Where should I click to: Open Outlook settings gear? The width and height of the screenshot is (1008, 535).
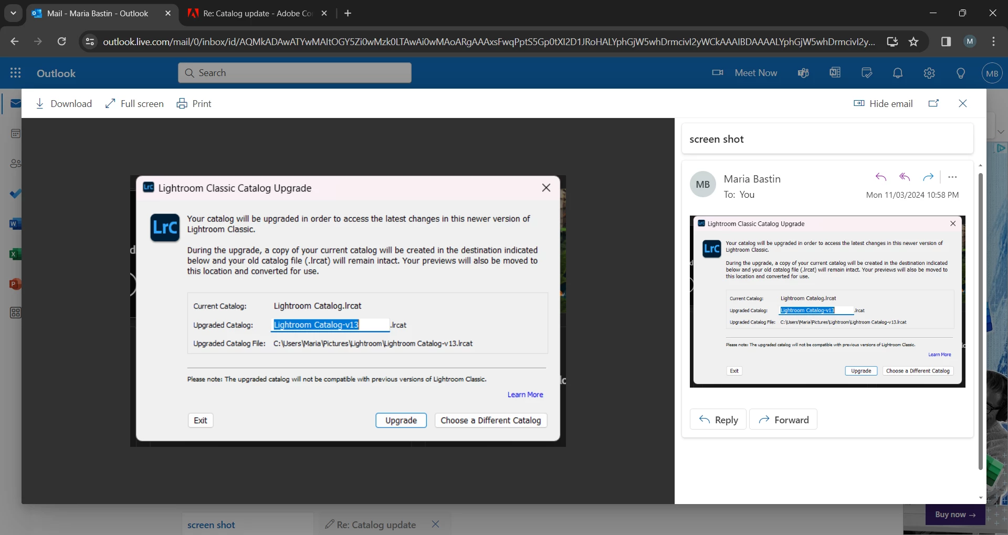pos(929,73)
